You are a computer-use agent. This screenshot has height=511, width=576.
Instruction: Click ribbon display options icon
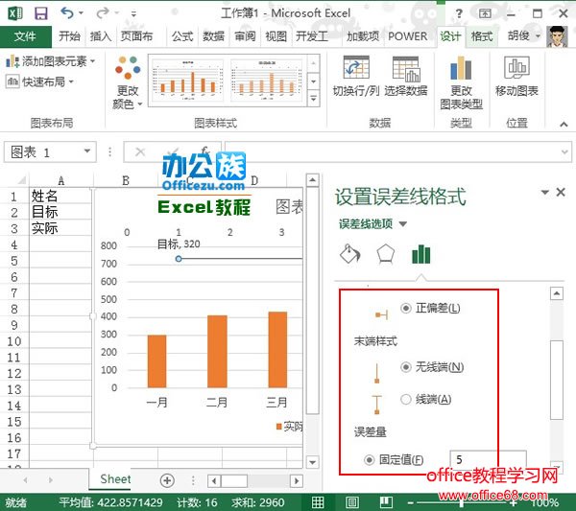click(x=485, y=14)
